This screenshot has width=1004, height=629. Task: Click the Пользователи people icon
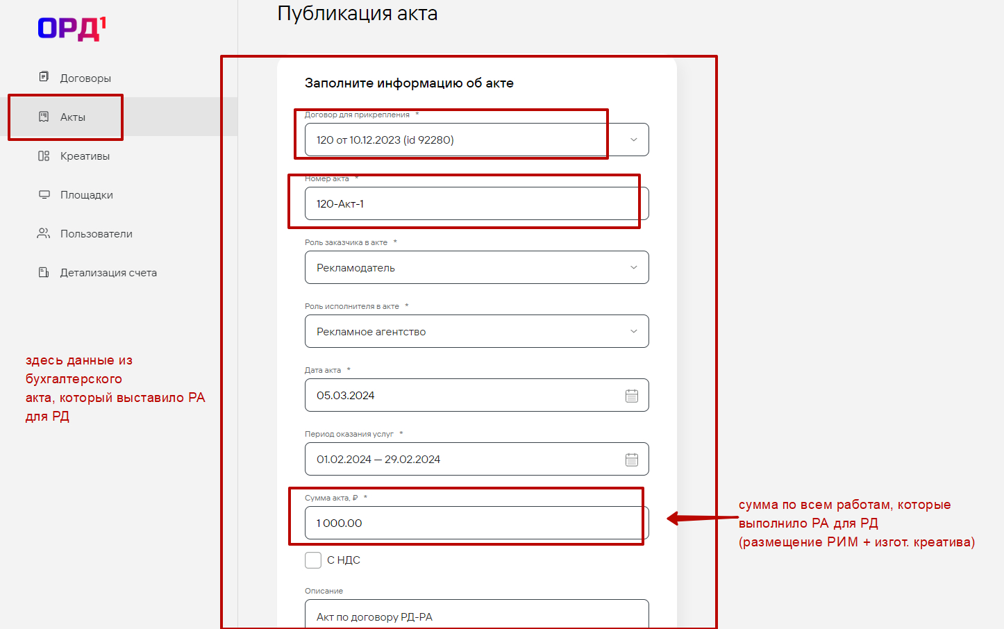[x=44, y=234]
